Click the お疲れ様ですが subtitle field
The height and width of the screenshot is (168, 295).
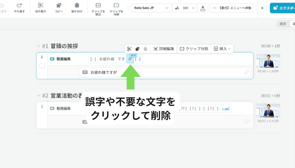click(165, 72)
